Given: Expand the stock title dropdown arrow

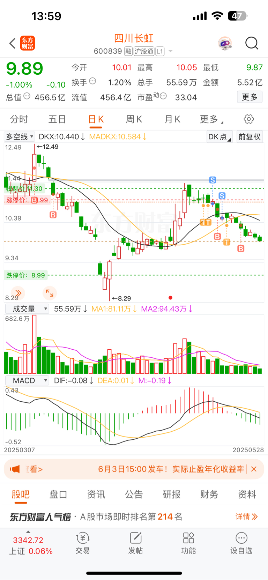Looking at the screenshot, I should pos(171,51).
